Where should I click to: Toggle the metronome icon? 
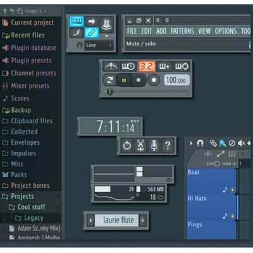(x=111, y=66)
